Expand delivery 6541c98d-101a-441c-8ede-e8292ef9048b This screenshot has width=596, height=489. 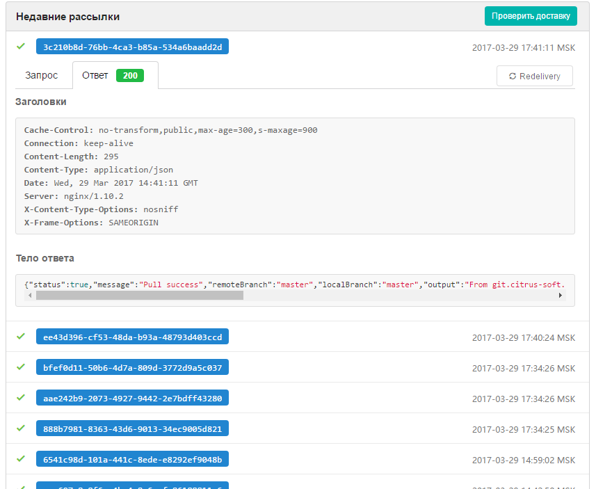132,459
